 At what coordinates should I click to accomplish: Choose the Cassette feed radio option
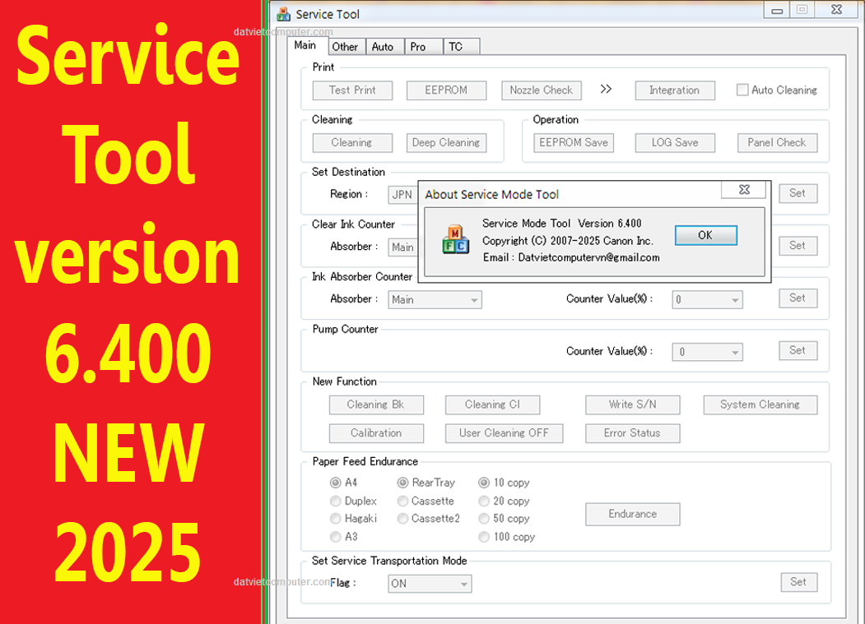(x=403, y=501)
